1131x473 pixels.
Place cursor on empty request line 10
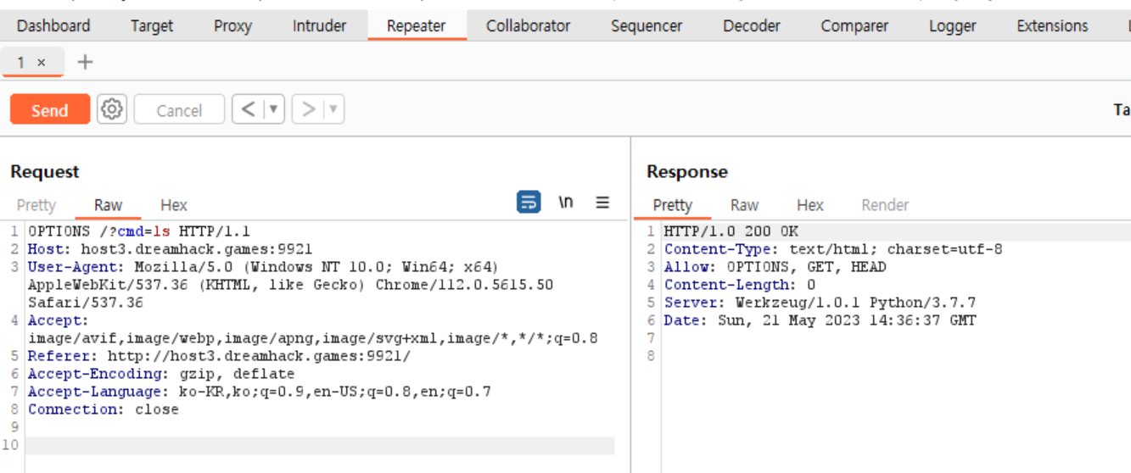point(321,446)
